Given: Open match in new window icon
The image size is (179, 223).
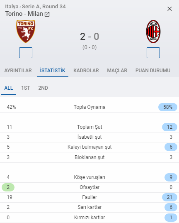Looking at the screenshot, I should point(47,14).
